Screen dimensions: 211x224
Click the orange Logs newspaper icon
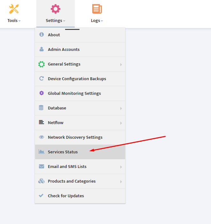coord(97,9)
